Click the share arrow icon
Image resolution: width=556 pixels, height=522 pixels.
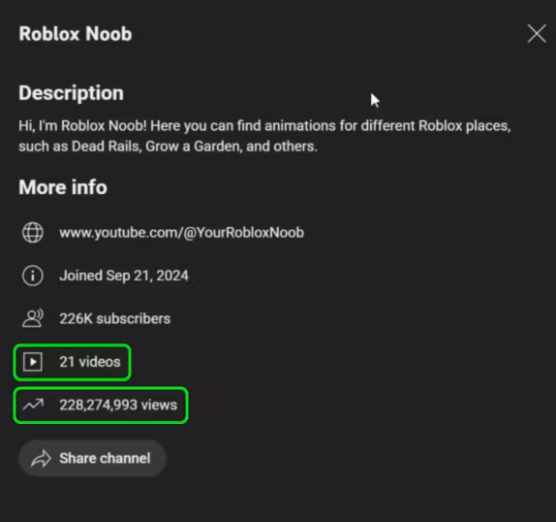tap(41, 458)
